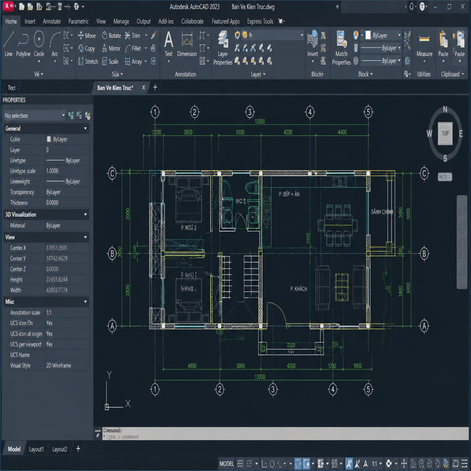Collapse the 3D Visualization section

[x=85, y=214]
